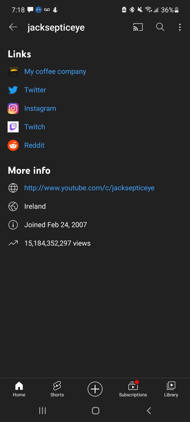This screenshot has width=190, height=422.
Task: Select the 15,184,352,297 views text
Action: pyautogui.click(x=57, y=243)
